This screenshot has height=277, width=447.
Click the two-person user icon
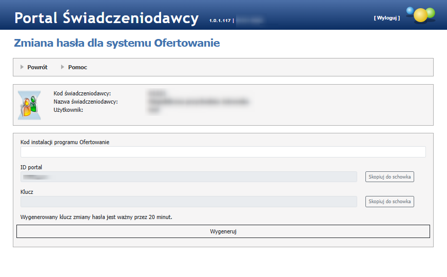point(29,105)
